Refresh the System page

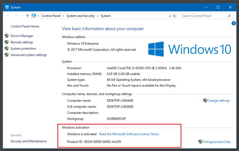[x=174, y=16]
